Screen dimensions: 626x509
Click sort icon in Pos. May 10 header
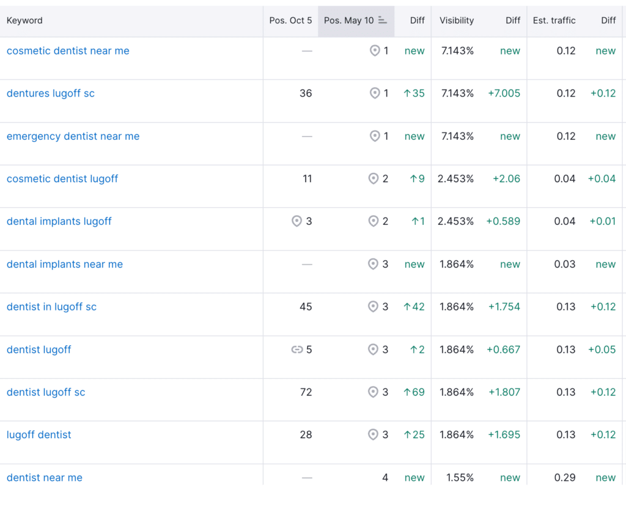[x=383, y=20]
